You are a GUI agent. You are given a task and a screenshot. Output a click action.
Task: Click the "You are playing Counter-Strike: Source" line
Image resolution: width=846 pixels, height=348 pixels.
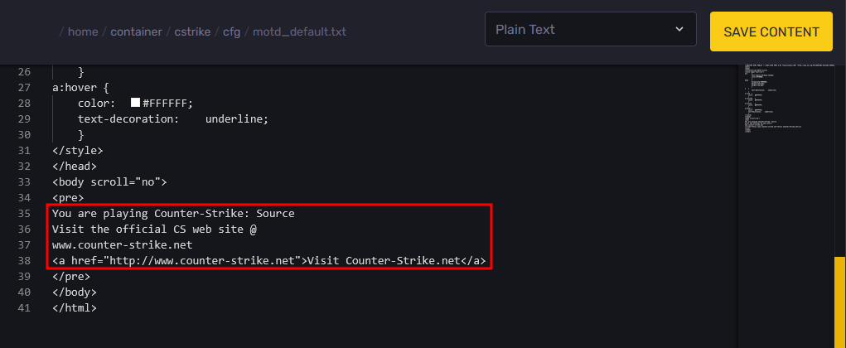[x=172, y=214]
